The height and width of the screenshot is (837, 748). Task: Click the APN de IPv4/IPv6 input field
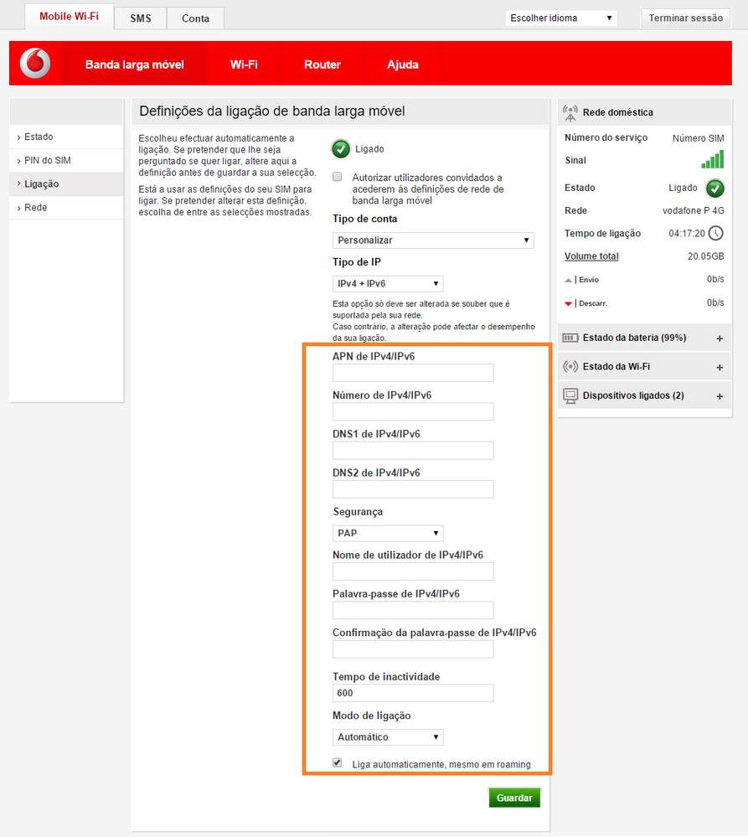coord(412,373)
